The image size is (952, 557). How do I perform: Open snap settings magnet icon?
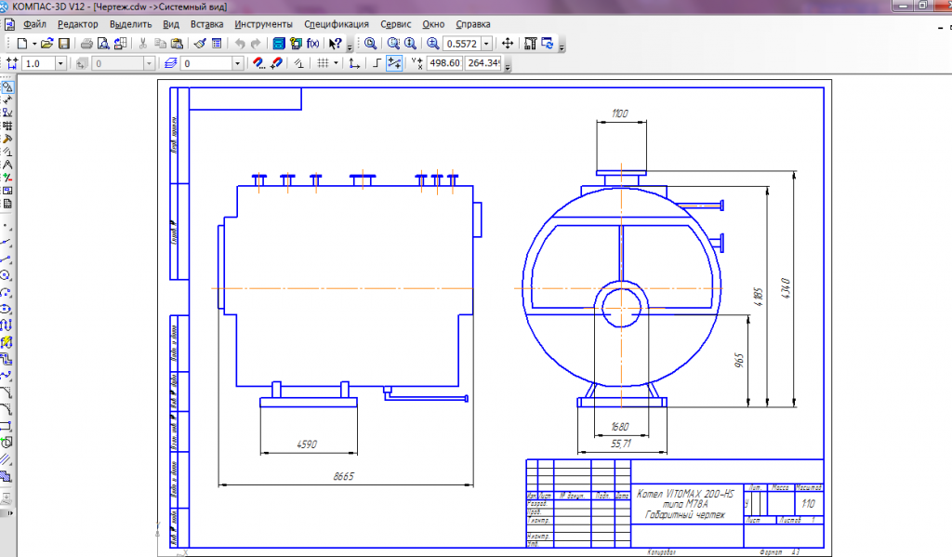(x=258, y=63)
